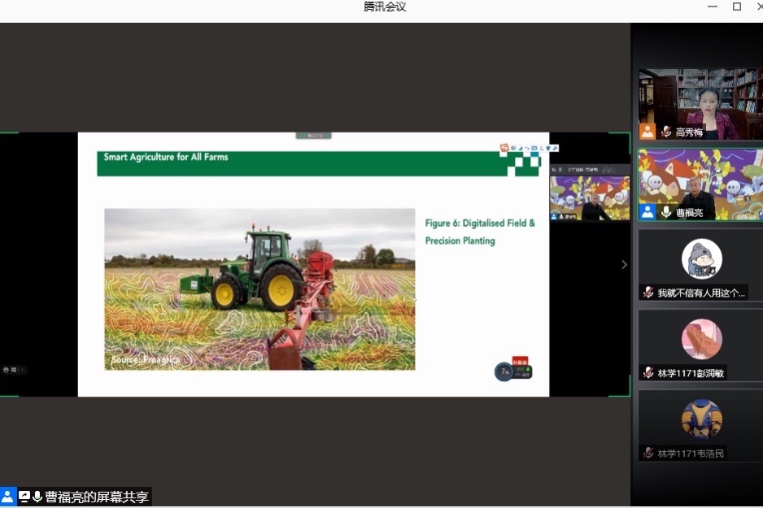Click screen-share icon beside 曹福亮的屏幕共享
The image size is (763, 508).
24,497
